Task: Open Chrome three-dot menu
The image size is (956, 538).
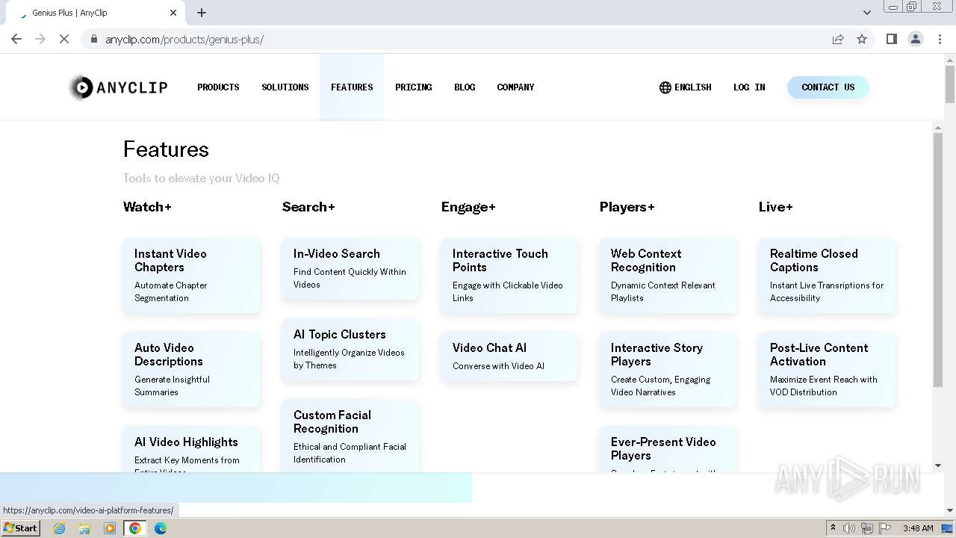Action: pyautogui.click(x=940, y=39)
